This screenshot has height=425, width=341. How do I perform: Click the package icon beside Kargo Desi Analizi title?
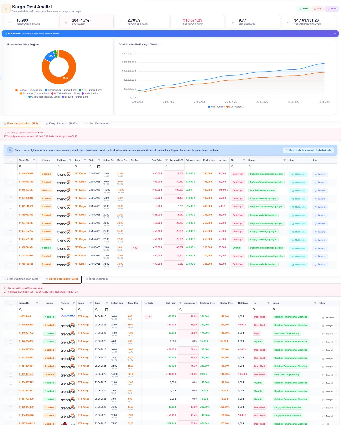click(x=6, y=9)
